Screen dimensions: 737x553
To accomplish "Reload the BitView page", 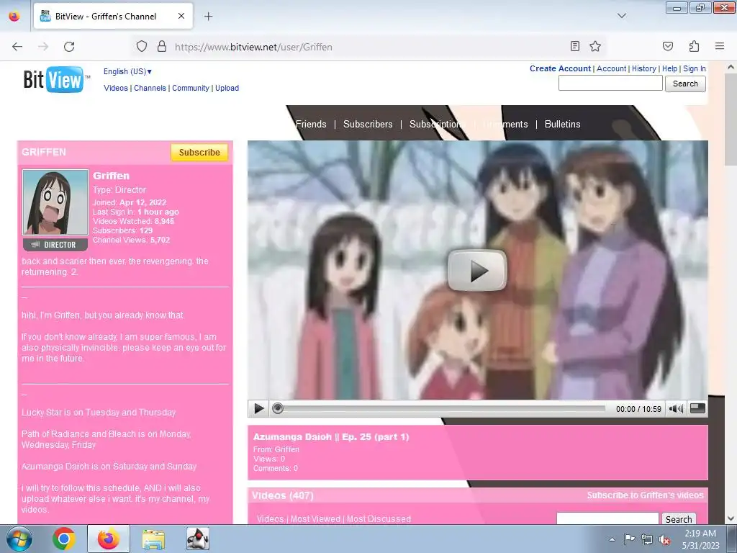I will [x=69, y=47].
